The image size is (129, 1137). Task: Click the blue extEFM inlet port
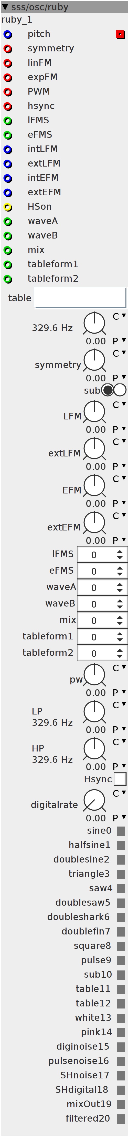coord(7,193)
